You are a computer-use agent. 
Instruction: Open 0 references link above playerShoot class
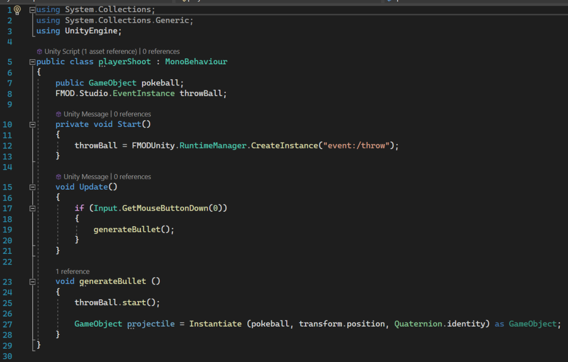click(161, 52)
